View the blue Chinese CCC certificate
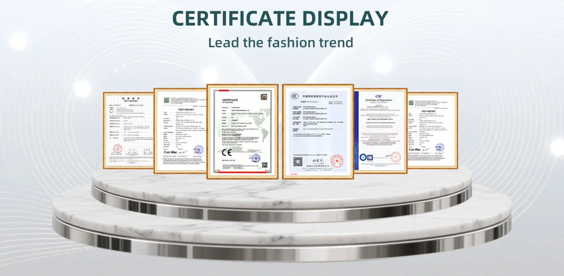This screenshot has height=276, width=564. click(318, 132)
